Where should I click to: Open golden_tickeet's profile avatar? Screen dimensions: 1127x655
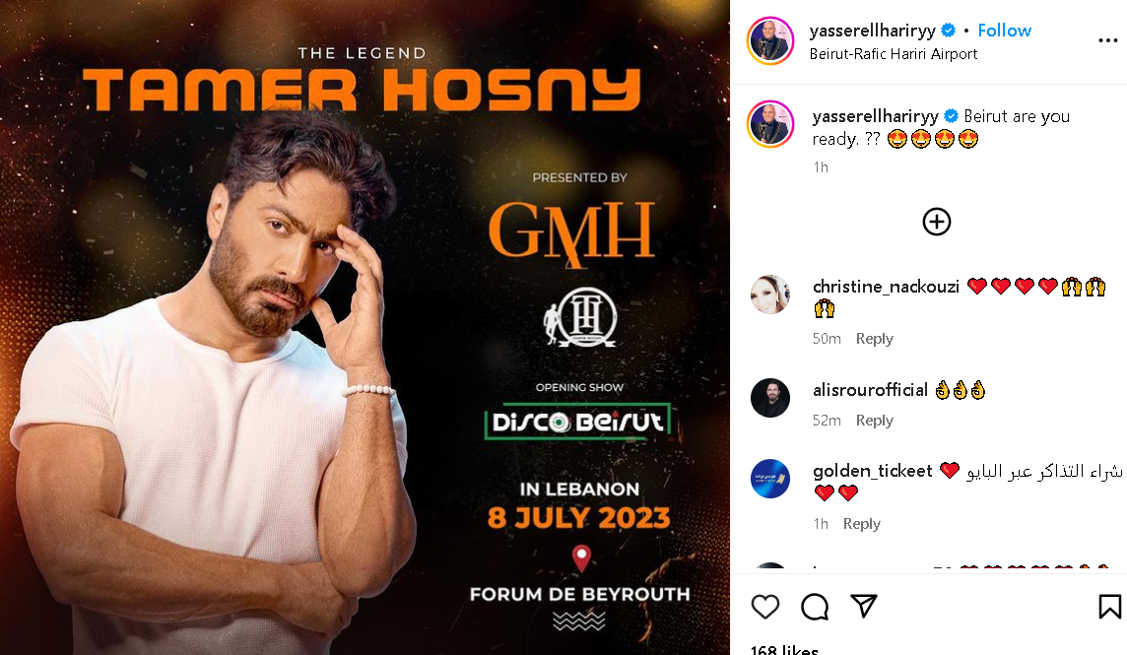[769, 479]
